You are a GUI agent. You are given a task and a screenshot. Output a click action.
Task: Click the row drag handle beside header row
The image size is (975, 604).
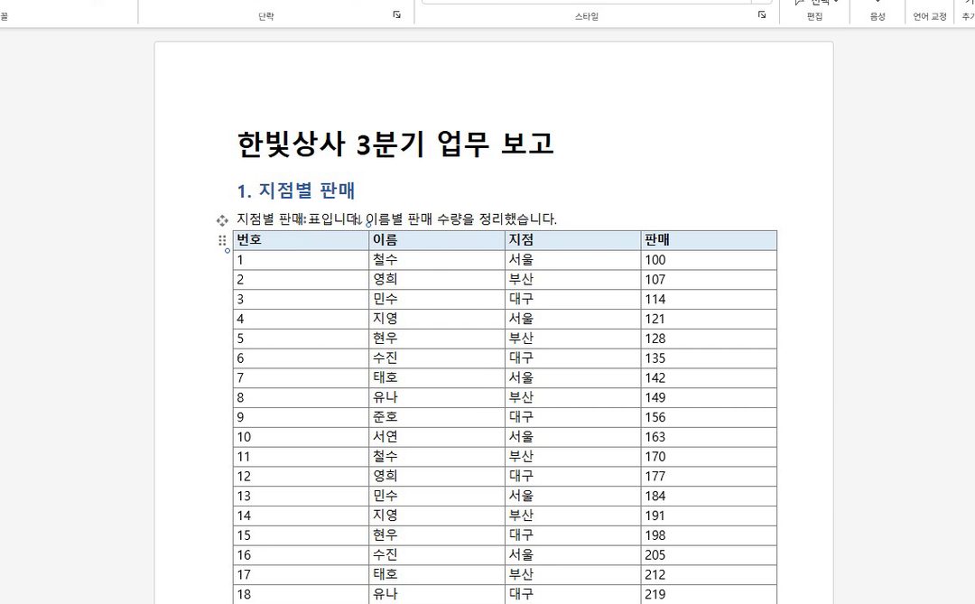pyautogui.click(x=222, y=240)
